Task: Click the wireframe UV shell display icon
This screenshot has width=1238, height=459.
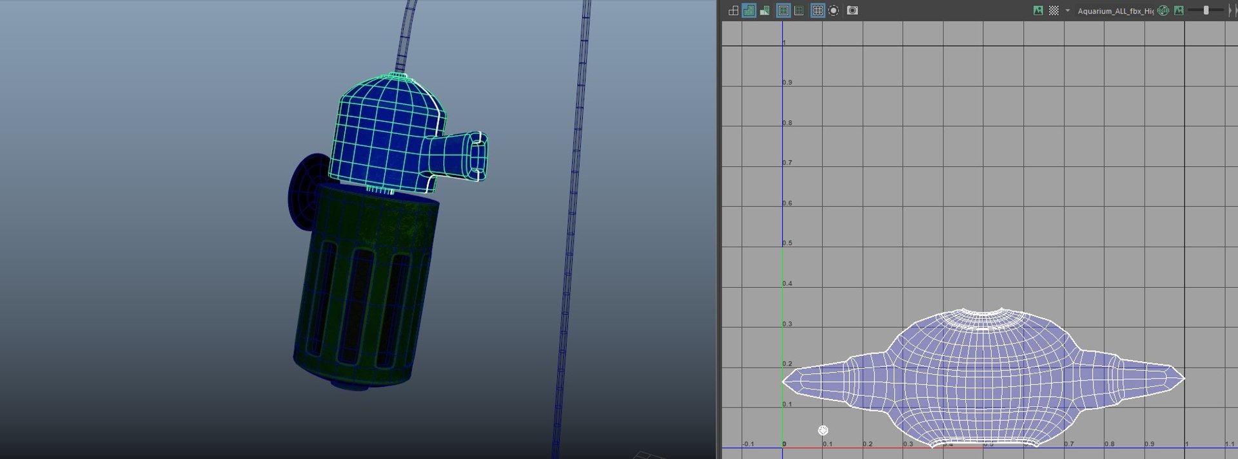Action: pyautogui.click(x=733, y=11)
